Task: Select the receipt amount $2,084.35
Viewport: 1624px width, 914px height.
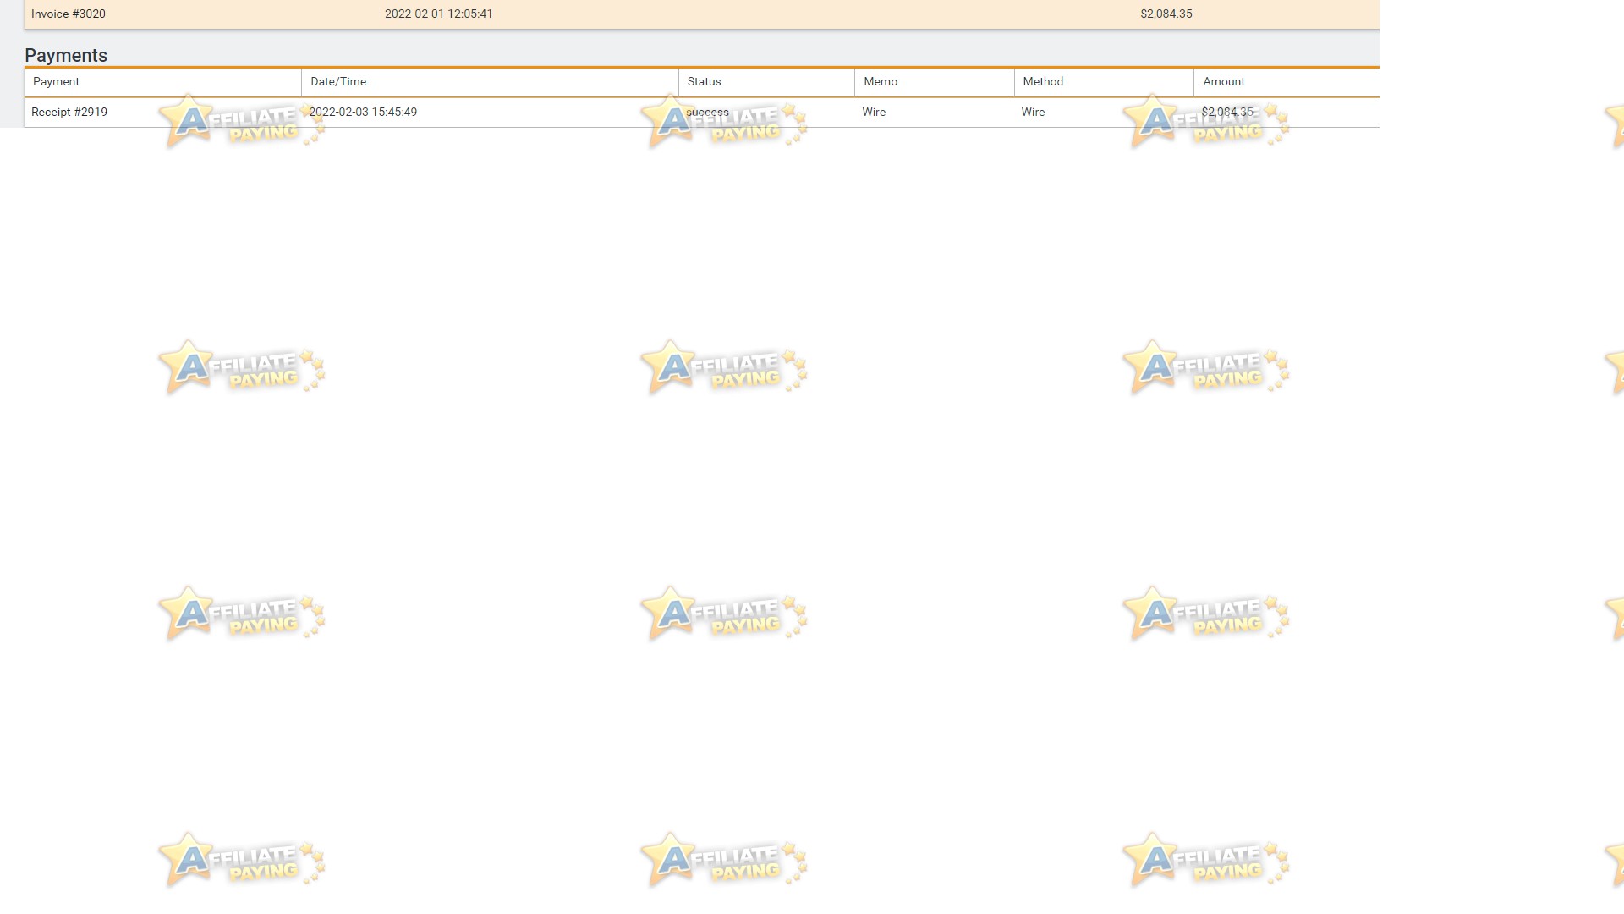Action: tap(1227, 113)
